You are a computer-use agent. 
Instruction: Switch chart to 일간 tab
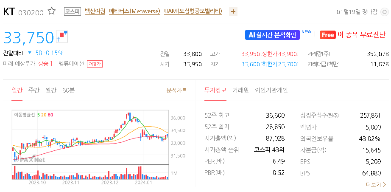pos(17,90)
